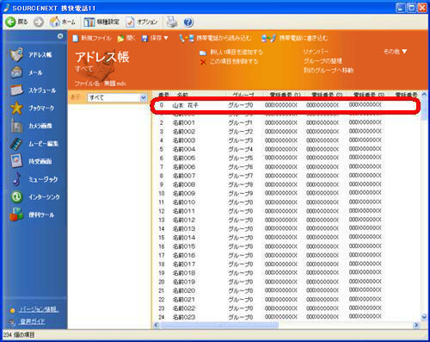430x342 pixels.
Task: Click 新しい項目を追加する add item
Action: click(x=231, y=53)
